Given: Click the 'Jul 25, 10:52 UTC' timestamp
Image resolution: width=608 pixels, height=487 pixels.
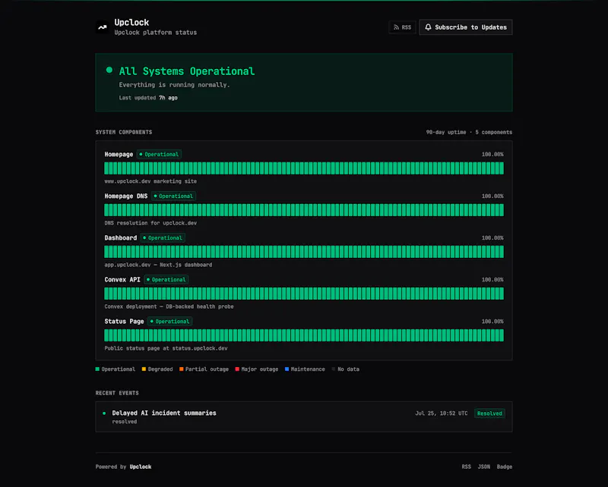Looking at the screenshot, I should [x=442, y=413].
